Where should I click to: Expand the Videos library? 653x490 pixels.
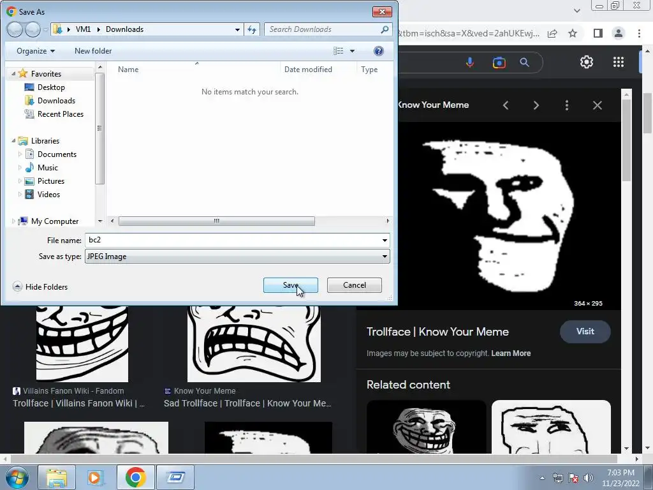(20, 194)
